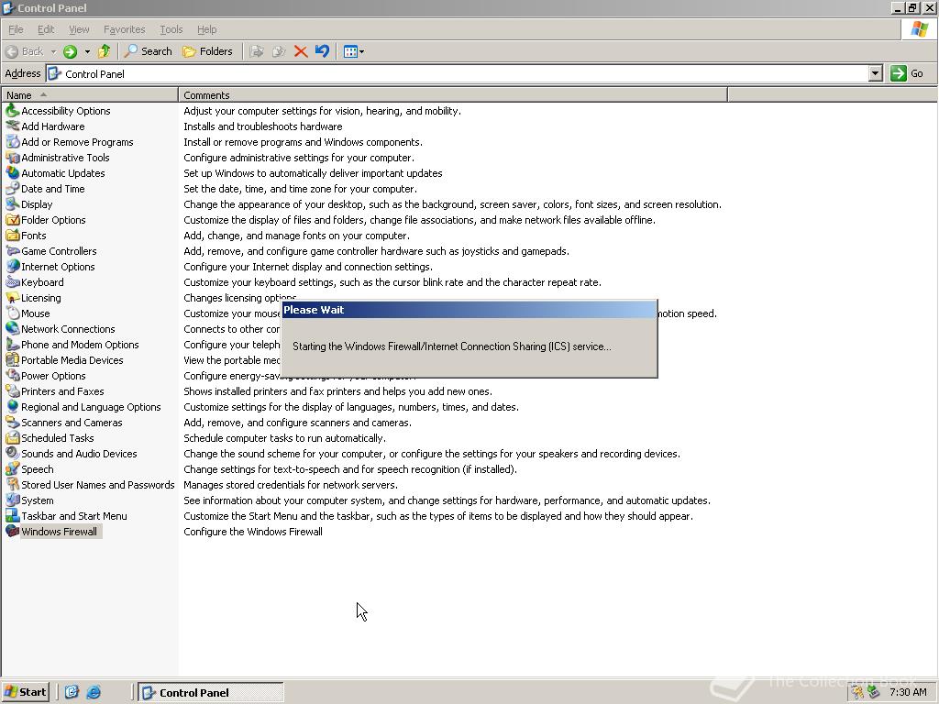This screenshot has height=704, width=939.
Task: Select the Regional and Language Options icon
Action: (x=12, y=406)
